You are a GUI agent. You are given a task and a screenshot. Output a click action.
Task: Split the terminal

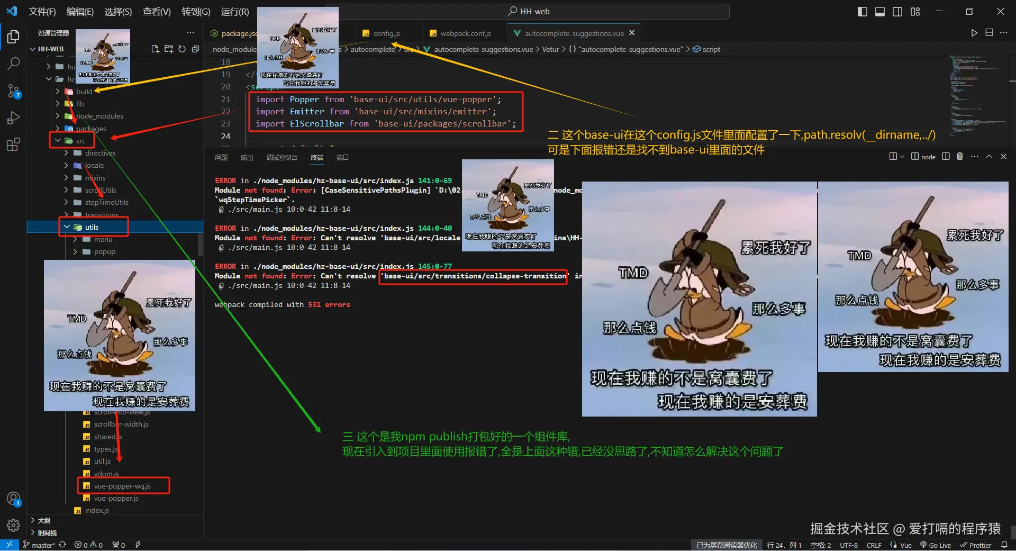pyautogui.click(x=946, y=157)
